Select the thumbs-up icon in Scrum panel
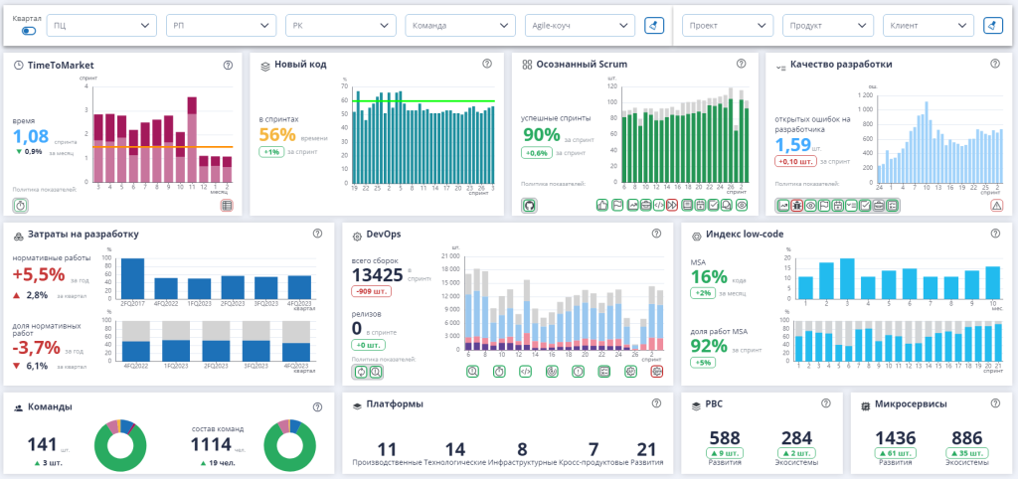Viewport: 1018px width, 479px height. pos(601,205)
